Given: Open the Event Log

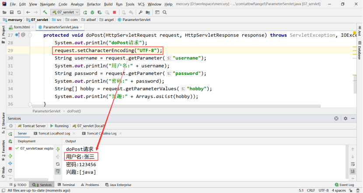Looking at the screenshot, I should (x=345, y=185).
